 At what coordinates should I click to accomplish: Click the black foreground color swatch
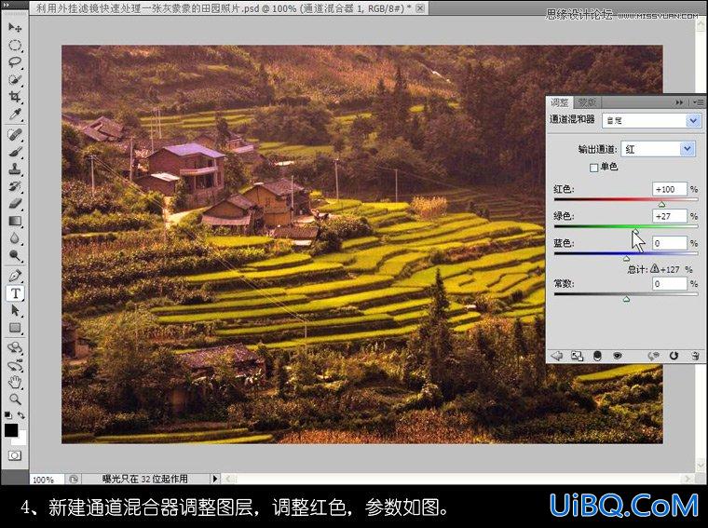coord(11,430)
